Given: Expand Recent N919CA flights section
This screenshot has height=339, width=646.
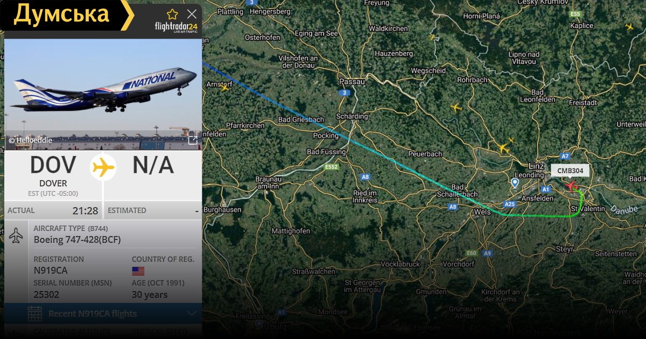Looking at the screenshot, I should point(103,314).
